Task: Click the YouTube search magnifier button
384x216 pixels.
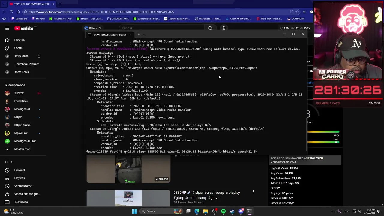Action: click(210, 28)
